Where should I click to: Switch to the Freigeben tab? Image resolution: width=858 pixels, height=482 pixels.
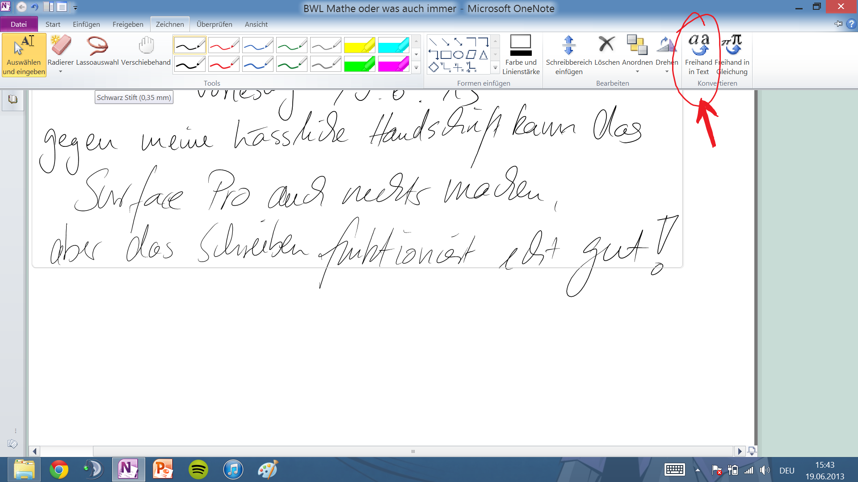[x=128, y=24]
